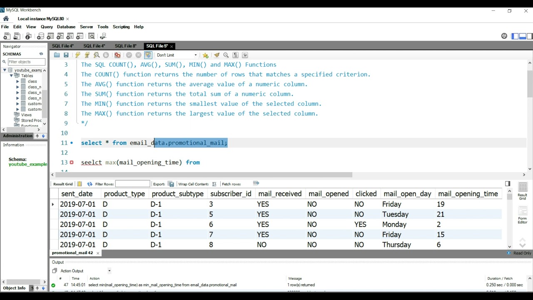Open the Scripting menu

(121, 27)
